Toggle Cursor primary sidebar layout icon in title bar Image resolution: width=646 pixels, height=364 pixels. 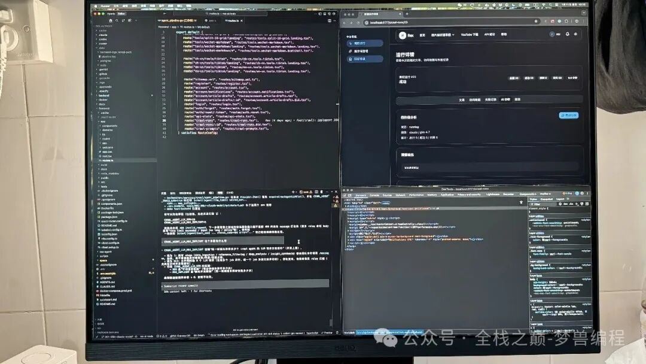pos(320,14)
